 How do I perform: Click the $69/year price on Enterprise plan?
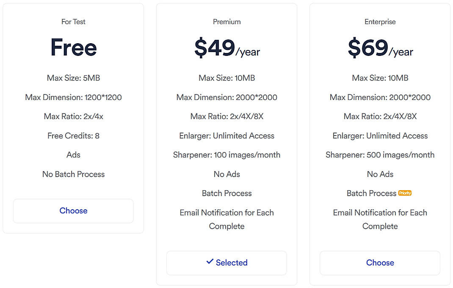380,48
